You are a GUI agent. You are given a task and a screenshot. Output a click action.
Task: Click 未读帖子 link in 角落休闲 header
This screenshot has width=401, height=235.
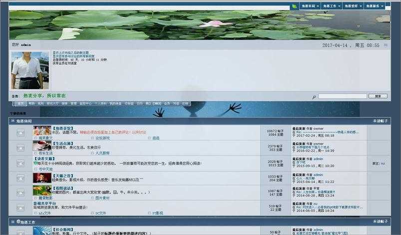(380, 121)
